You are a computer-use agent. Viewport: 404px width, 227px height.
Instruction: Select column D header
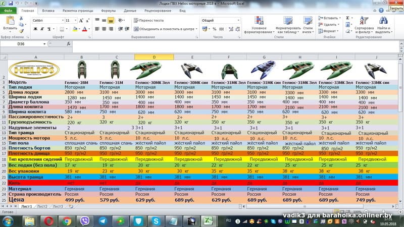pyautogui.click(x=154, y=57)
